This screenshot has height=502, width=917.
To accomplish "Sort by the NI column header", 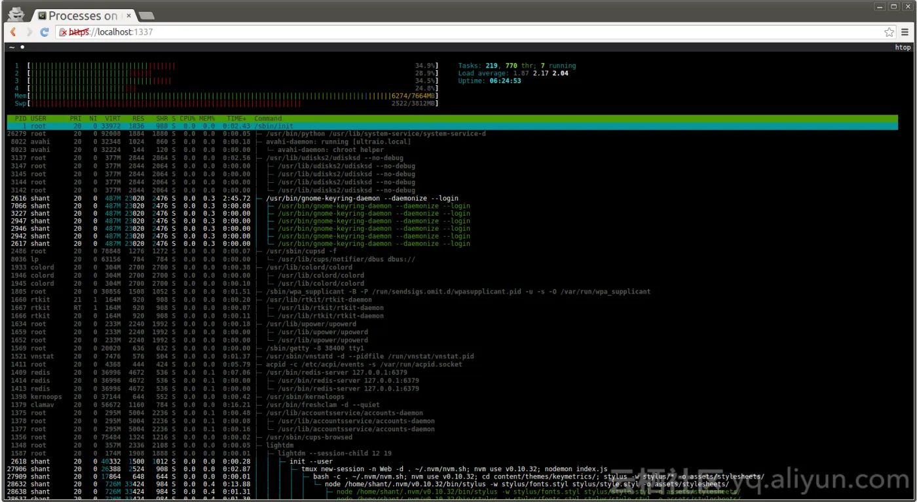I will (93, 119).
